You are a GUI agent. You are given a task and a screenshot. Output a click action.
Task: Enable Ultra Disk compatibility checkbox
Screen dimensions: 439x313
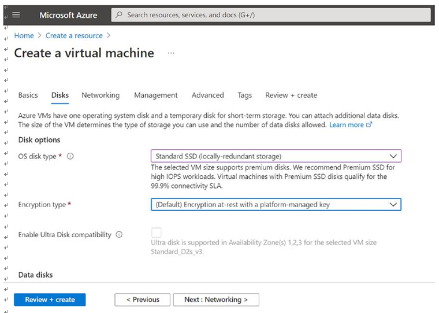coord(156,233)
